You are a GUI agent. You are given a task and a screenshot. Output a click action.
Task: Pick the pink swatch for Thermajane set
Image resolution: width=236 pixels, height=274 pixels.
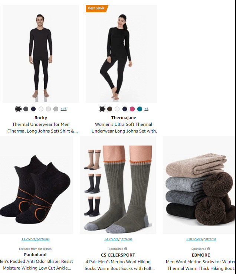132,109
